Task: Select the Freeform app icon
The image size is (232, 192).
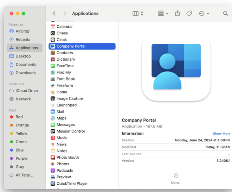Action: click(53, 85)
